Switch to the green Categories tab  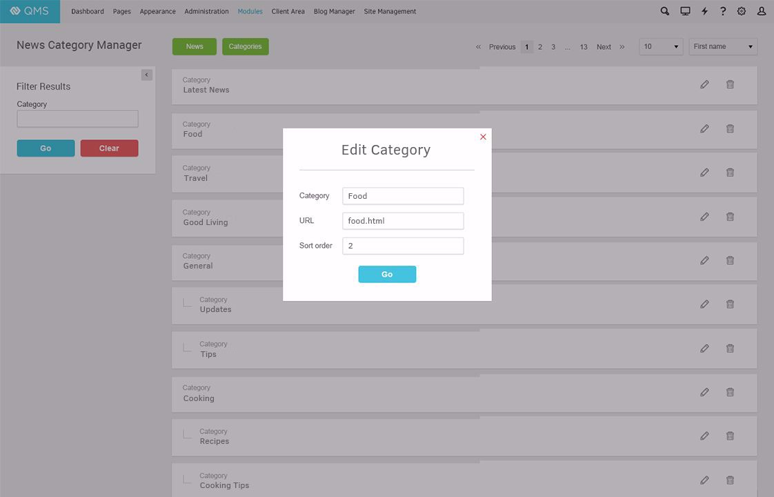(245, 47)
